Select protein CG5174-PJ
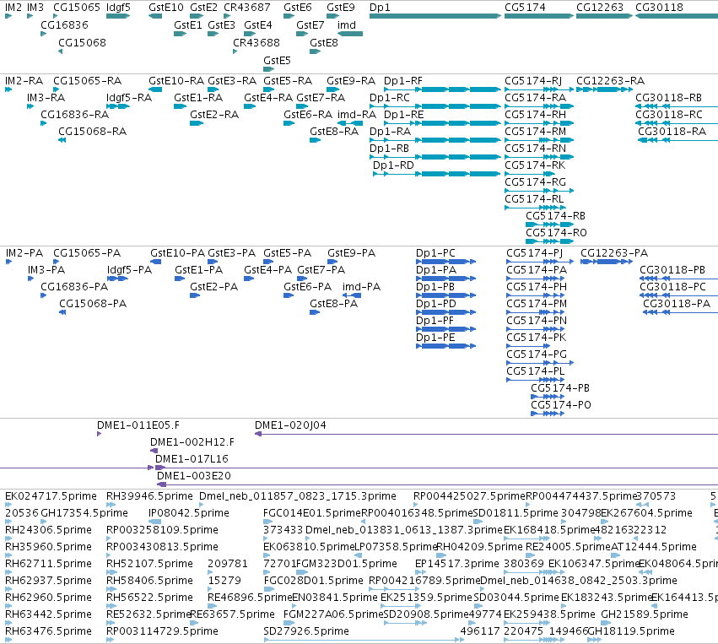The image size is (718, 644). pyautogui.click(x=540, y=262)
